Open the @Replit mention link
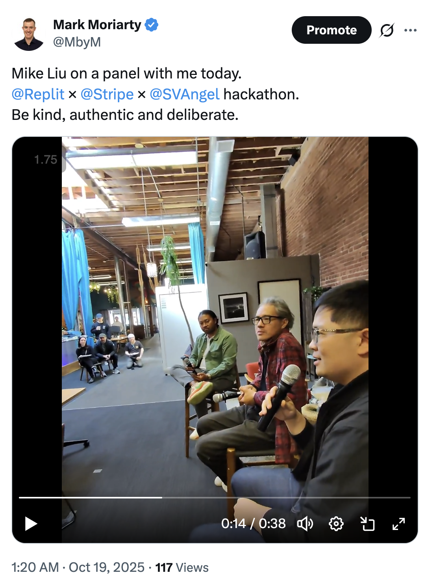 [x=38, y=94]
